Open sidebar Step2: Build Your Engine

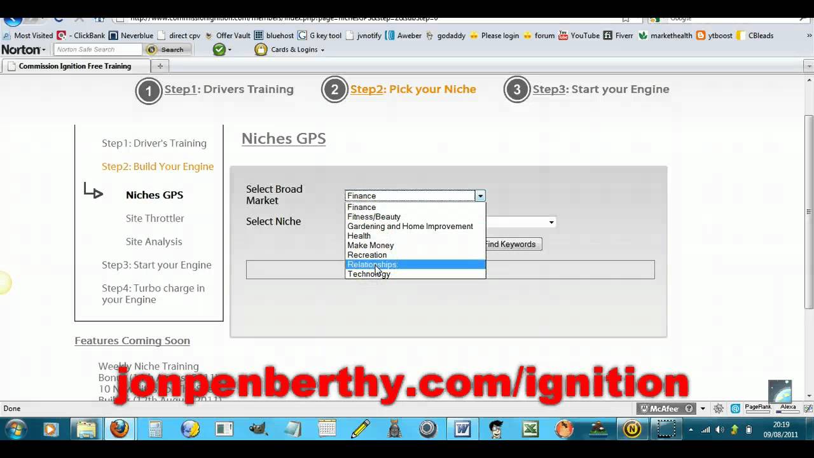pos(158,167)
